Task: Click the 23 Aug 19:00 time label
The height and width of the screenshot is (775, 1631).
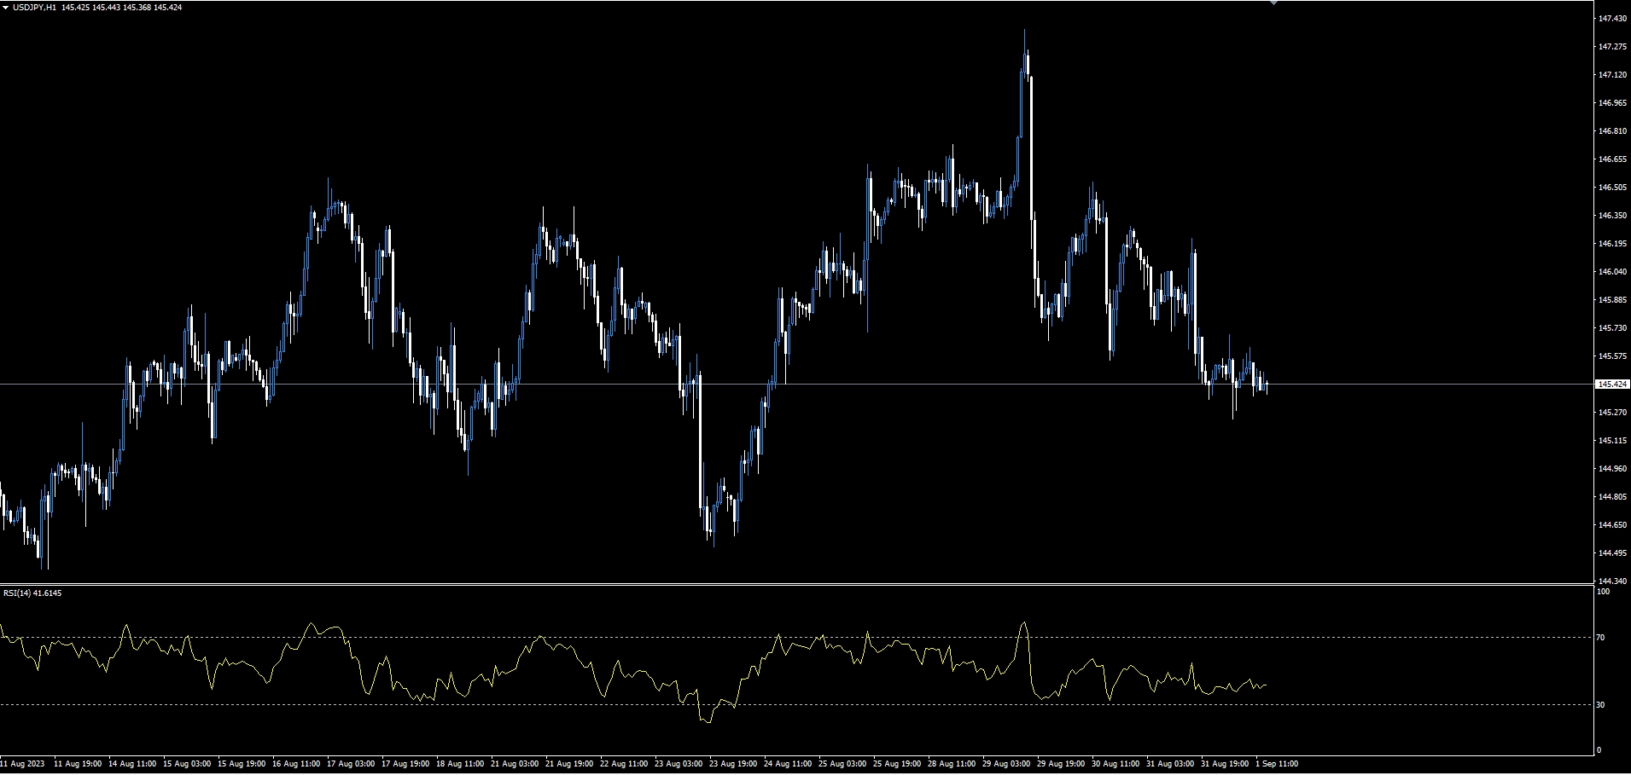Action: (733, 764)
